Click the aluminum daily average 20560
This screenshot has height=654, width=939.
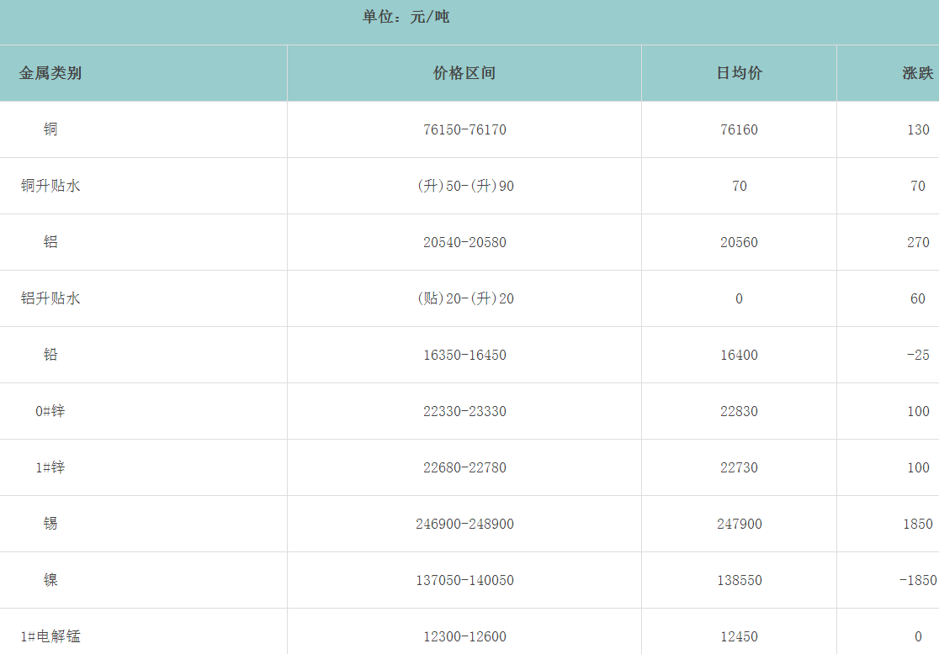[739, 242]
